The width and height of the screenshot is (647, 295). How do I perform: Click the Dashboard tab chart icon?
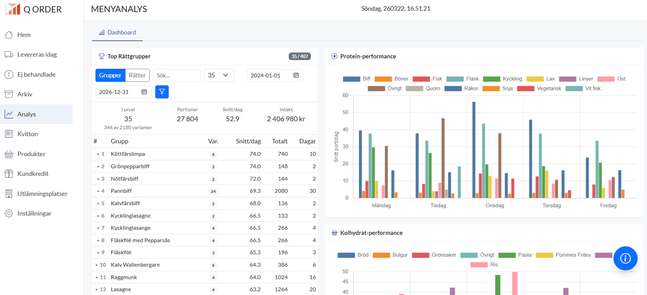coord(102,32)
